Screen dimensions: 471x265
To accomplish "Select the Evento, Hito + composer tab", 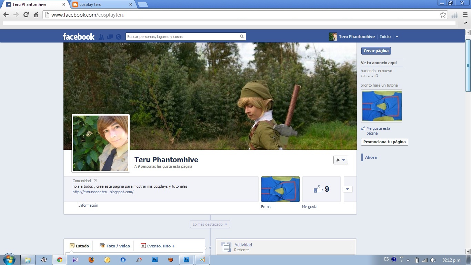I will (x=158, y=246).
